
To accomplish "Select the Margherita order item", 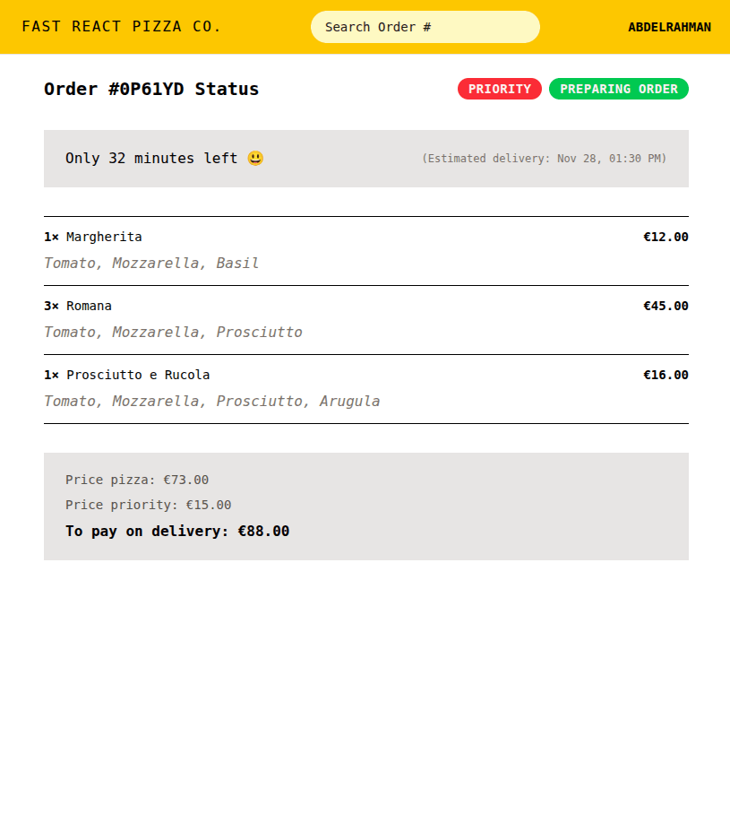I will coord(103,237).
